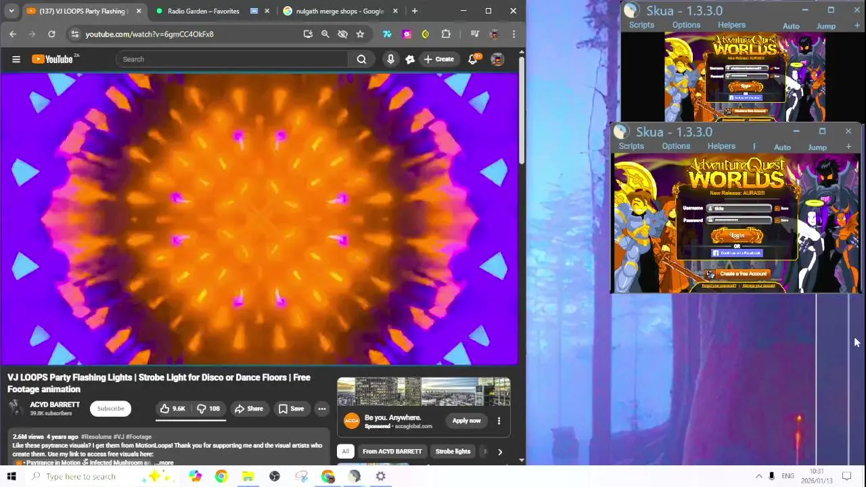Open Chrome tab search dropdown arrow
This screenshot has width=866, height=487.
click(x=12, y=11)
